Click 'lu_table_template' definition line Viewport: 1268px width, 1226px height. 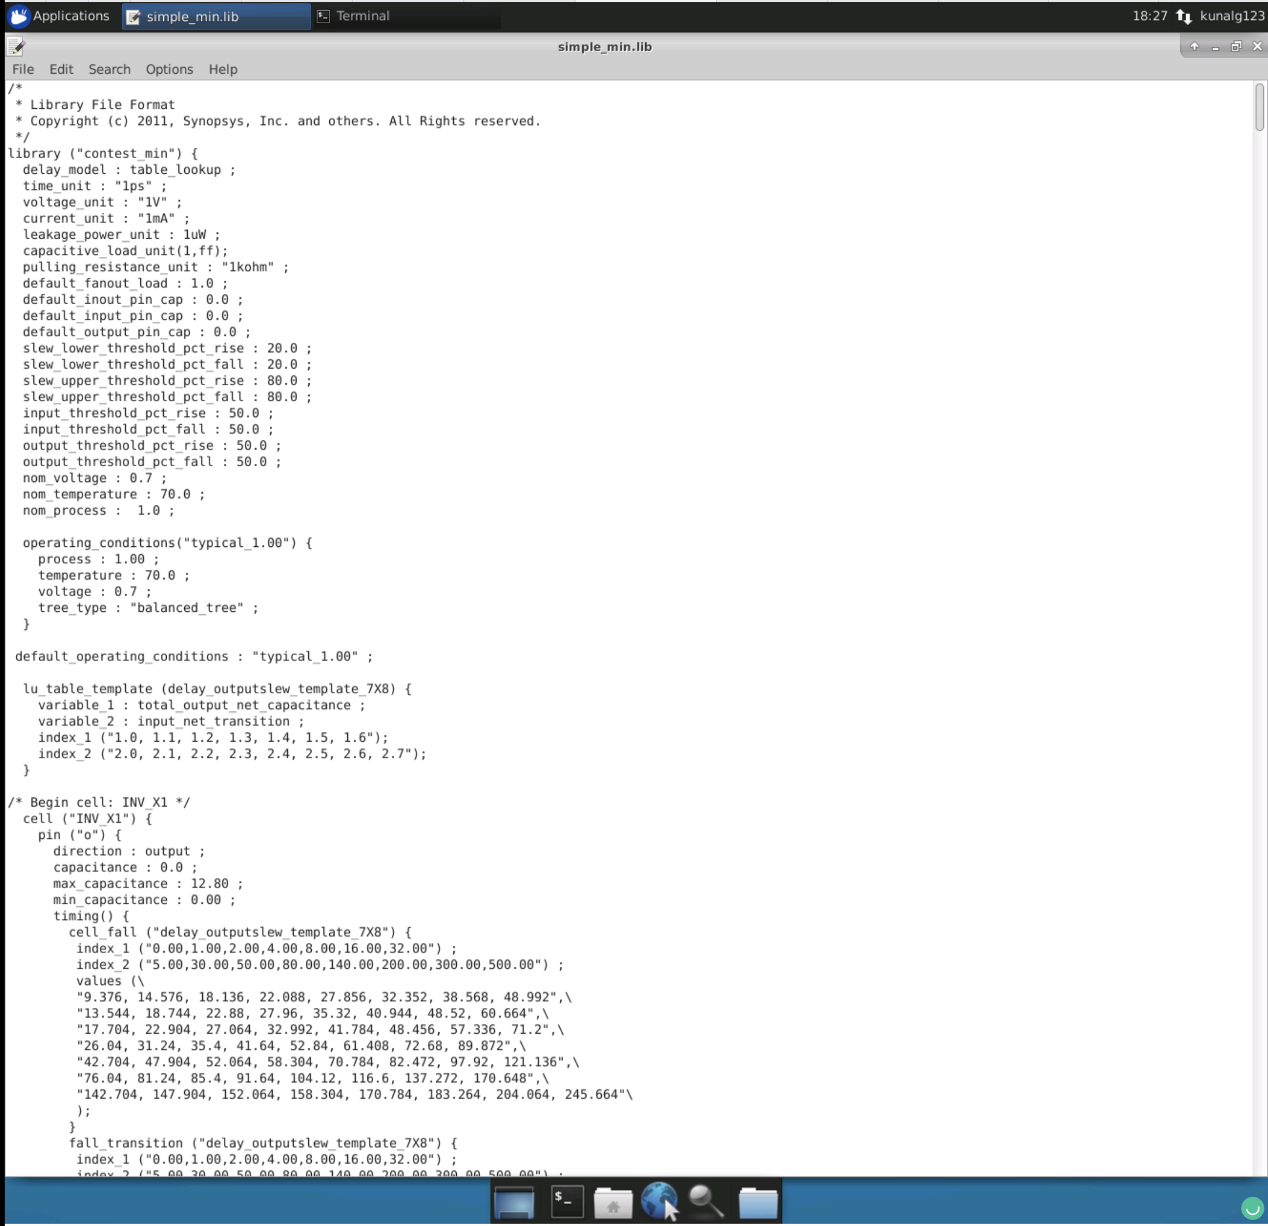218,688
